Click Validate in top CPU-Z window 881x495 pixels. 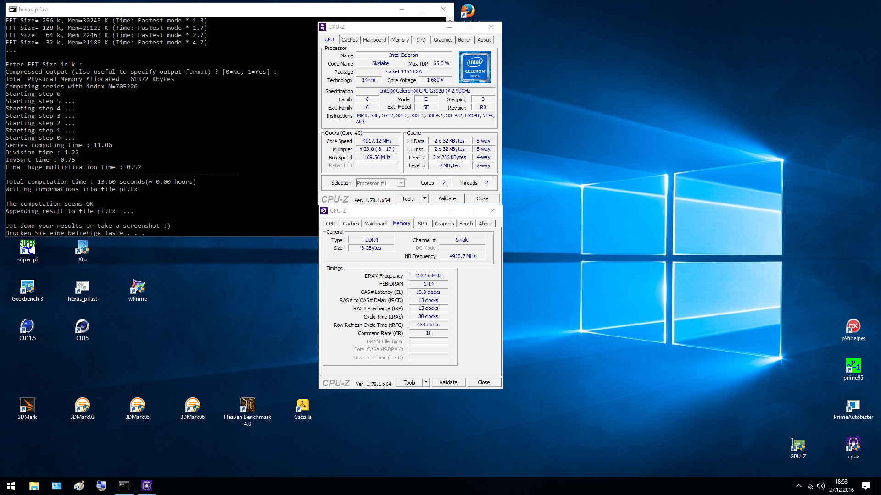[447, 198]
